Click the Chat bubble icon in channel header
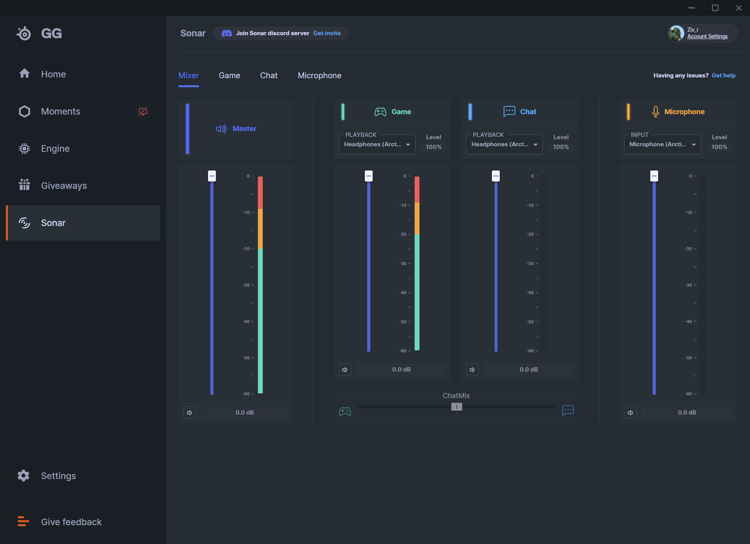Viewport: 750px width, 544px height. pyautogui.click(x=509, y=111)
